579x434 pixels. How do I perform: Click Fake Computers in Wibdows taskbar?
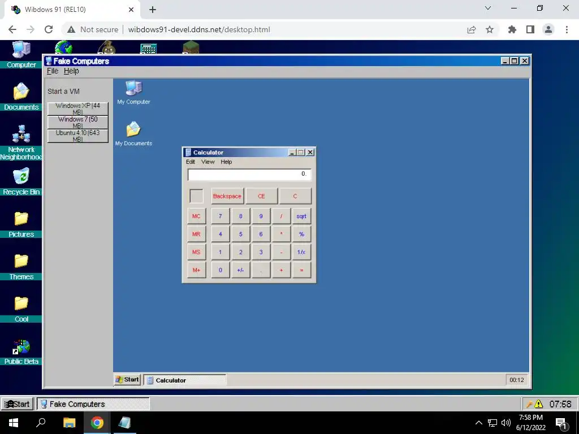click(93, 404)
